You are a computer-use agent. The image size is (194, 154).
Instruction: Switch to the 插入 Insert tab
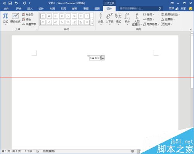tap(30, 9)
